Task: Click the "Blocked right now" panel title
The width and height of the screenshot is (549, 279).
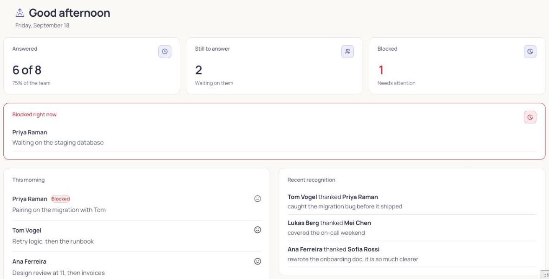Action: coord(34,114)
